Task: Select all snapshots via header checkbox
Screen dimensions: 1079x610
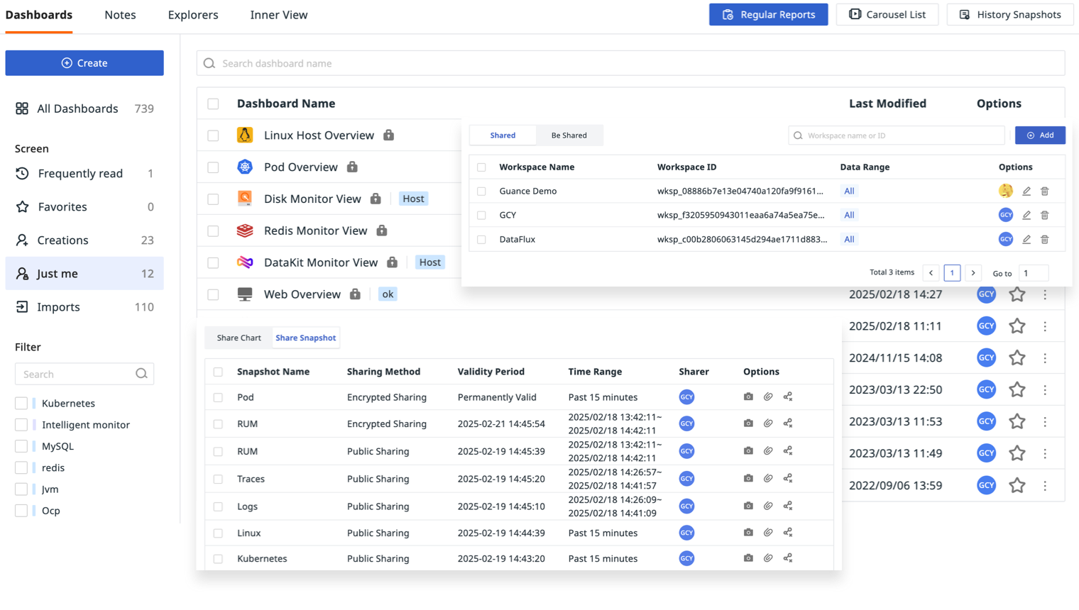Action: (x=218, y=372)
